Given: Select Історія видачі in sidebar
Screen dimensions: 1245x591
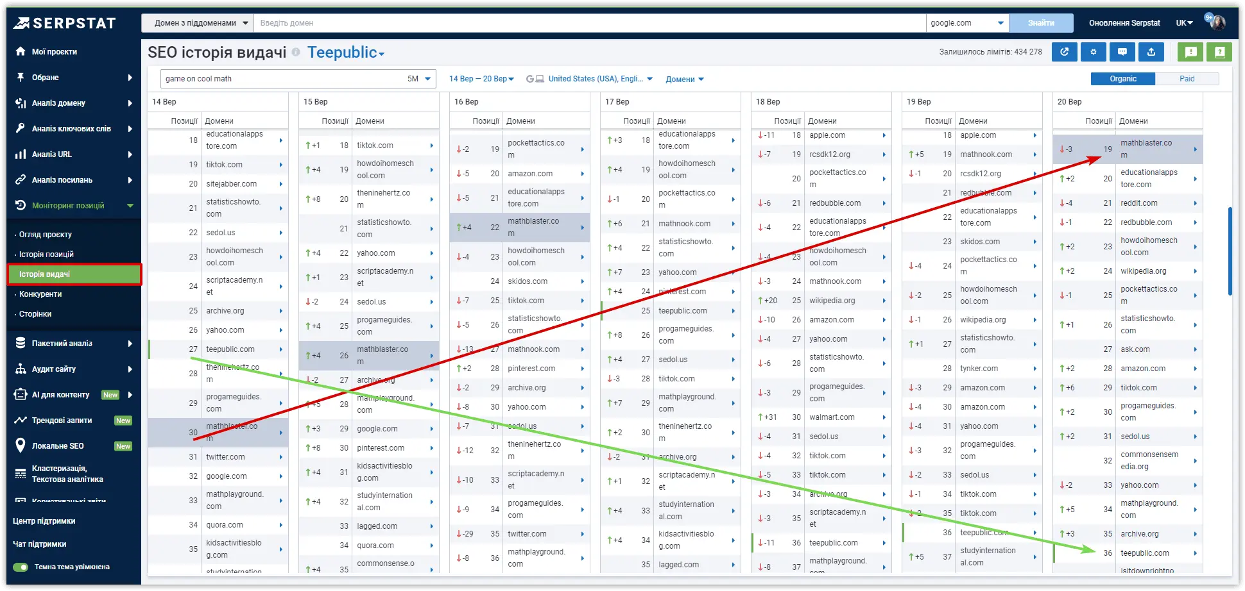Looking at the screenshot, I should point(74,274).
